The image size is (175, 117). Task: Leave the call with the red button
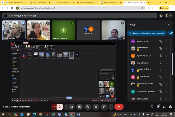click(119, 107)
